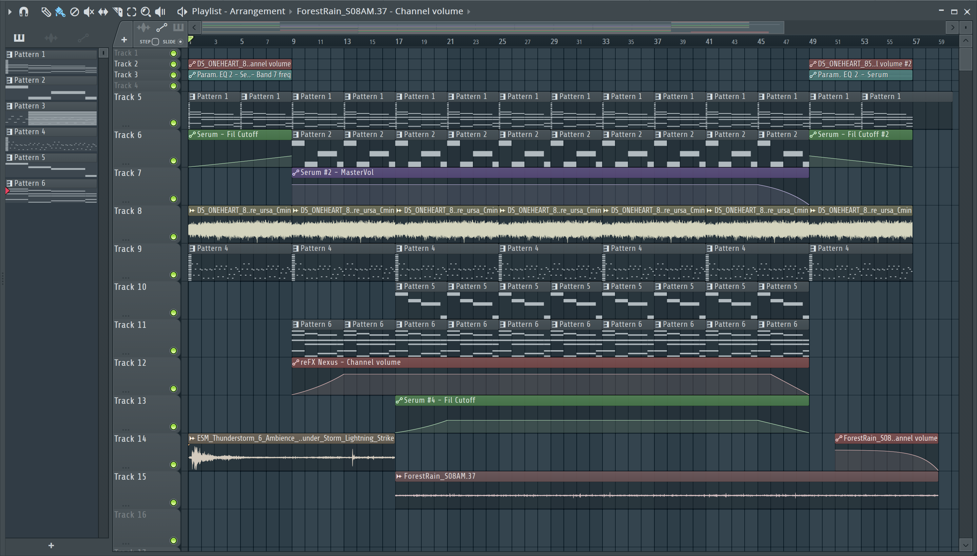The image size is (977, 556).
Task: Mute Track 2 with its green LED
Action: tap(173, 64)
